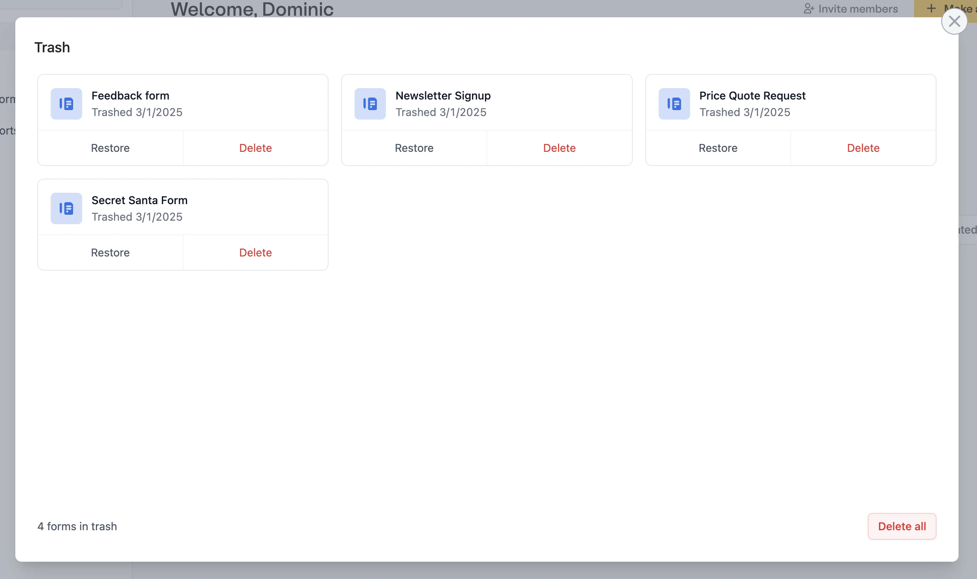Click the Feedback form title
Screen dimensions: 977x579
(130, 96)
